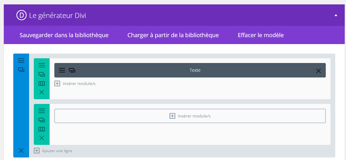The width and height of the screenshot is (346, 160).
Task: Open the blue section settings hamburger icon
Action: 21,60
